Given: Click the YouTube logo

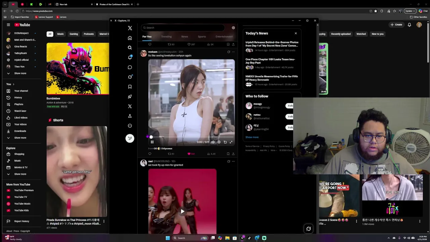Looking at the screenshot, I should click(x=22, y=25).
